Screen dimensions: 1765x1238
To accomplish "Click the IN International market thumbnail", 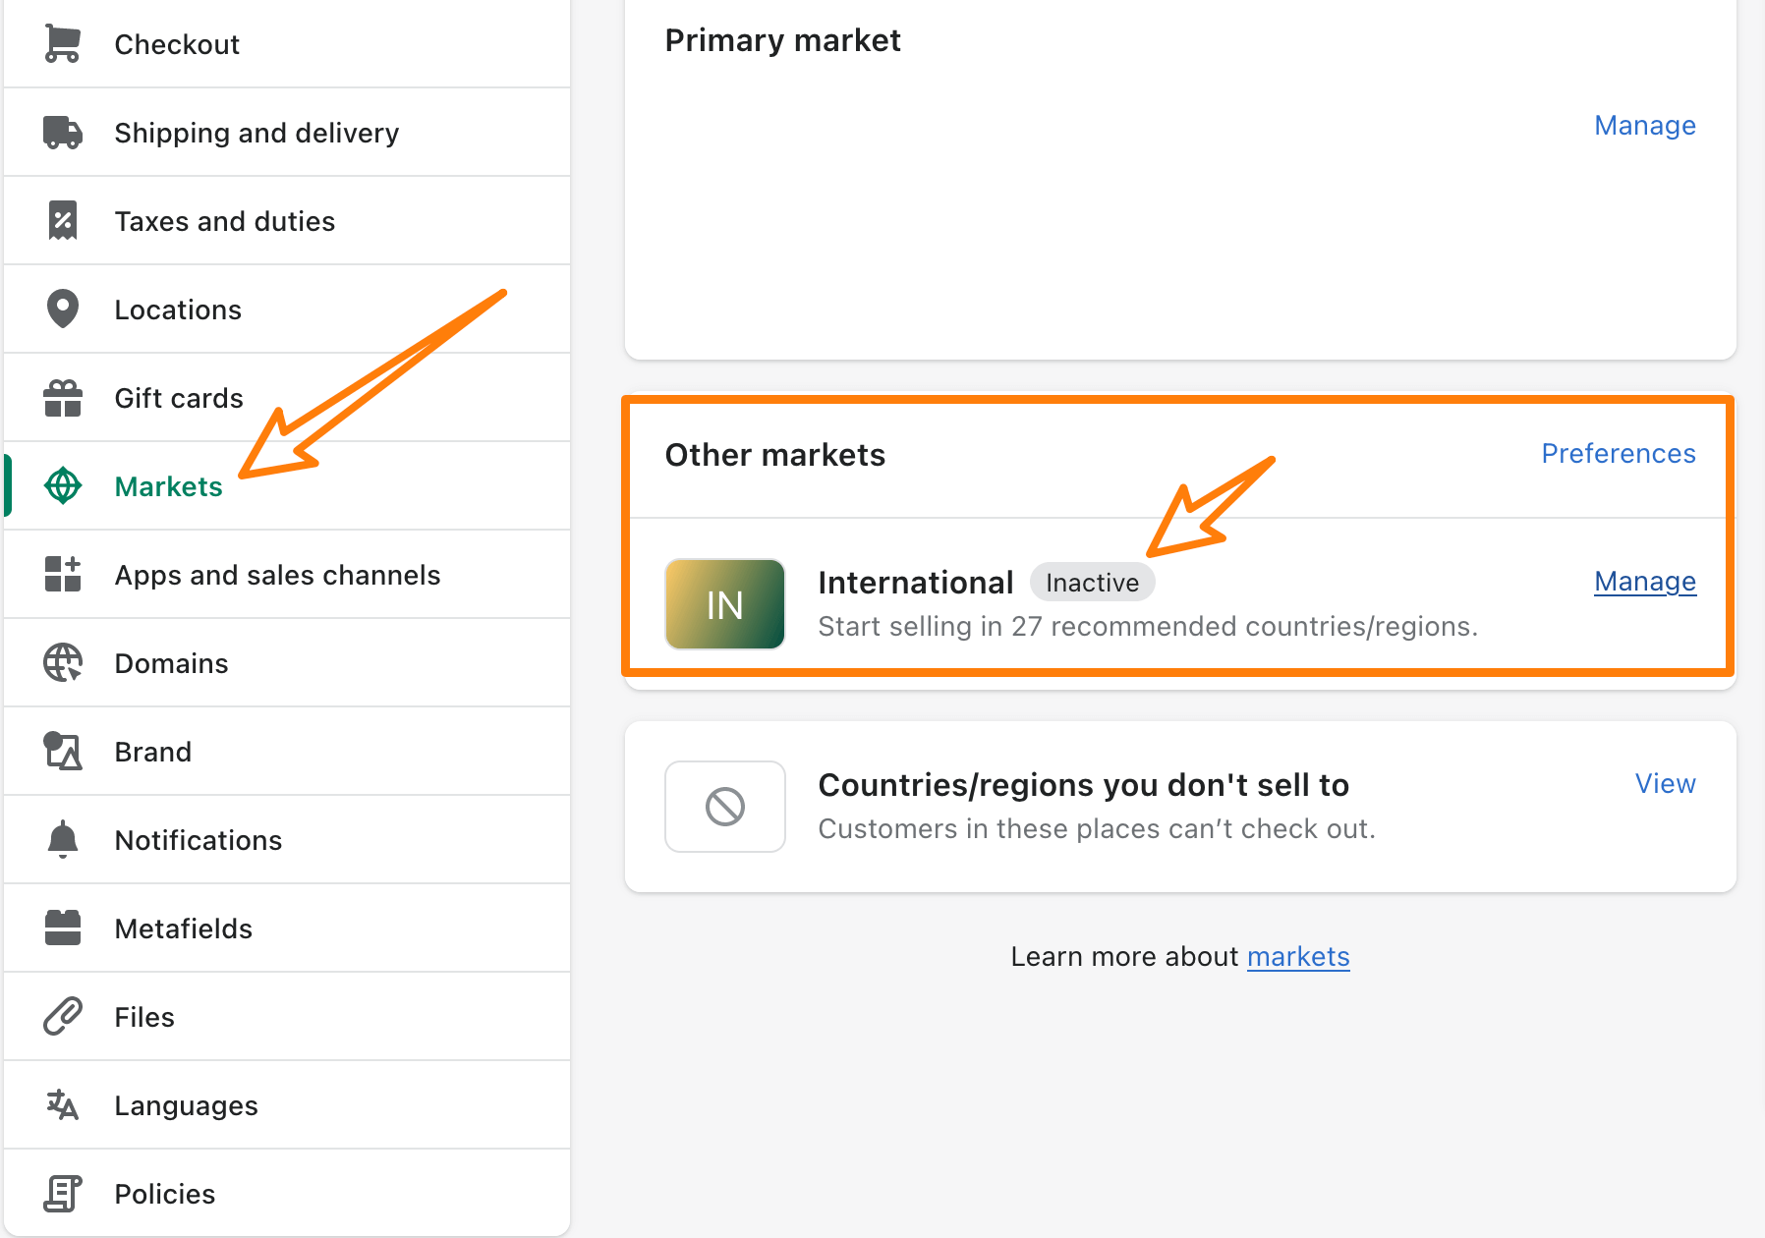I will [724, 603].
